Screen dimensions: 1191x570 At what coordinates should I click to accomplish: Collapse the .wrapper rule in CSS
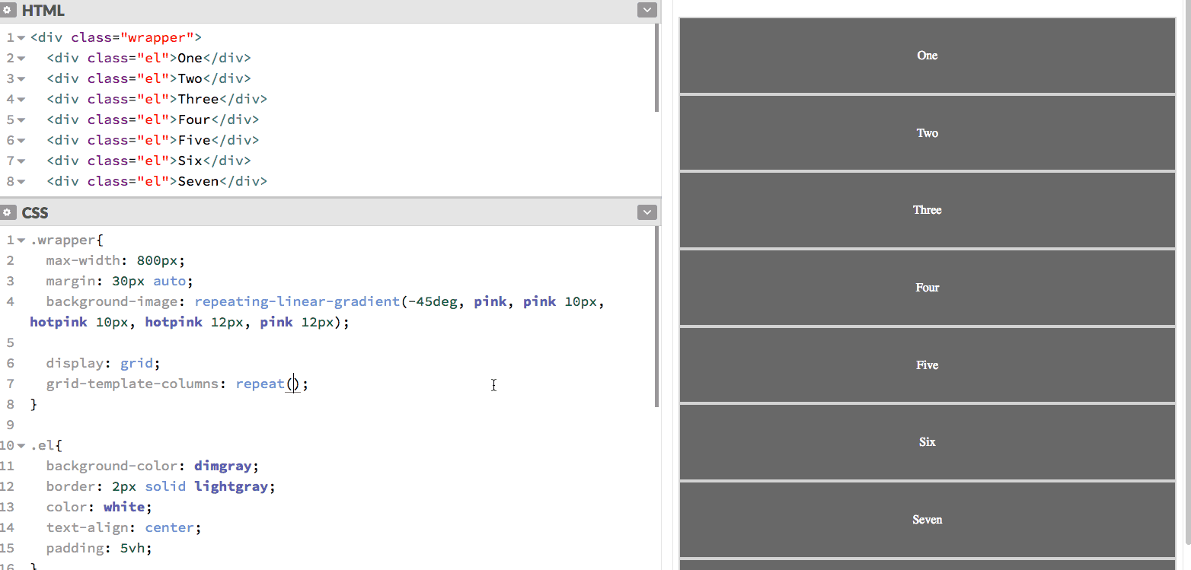(x=21, y=240)
